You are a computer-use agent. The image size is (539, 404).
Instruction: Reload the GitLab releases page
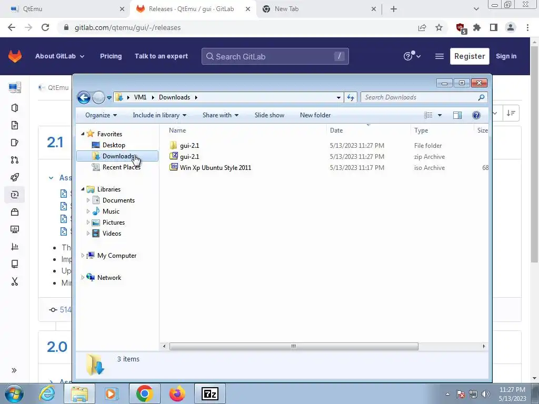[x=45, y=27]
